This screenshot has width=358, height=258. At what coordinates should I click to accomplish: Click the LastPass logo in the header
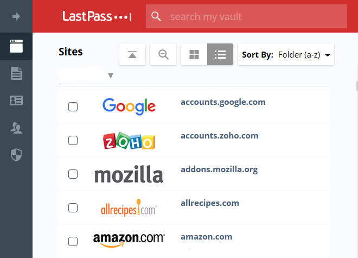coord(97,16)
